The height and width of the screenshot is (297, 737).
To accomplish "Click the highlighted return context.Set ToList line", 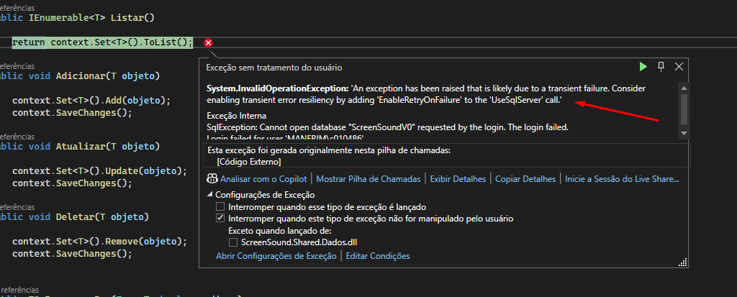I will coord(102,42).
